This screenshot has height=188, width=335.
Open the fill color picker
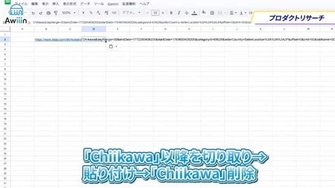(x=204, y=12)
